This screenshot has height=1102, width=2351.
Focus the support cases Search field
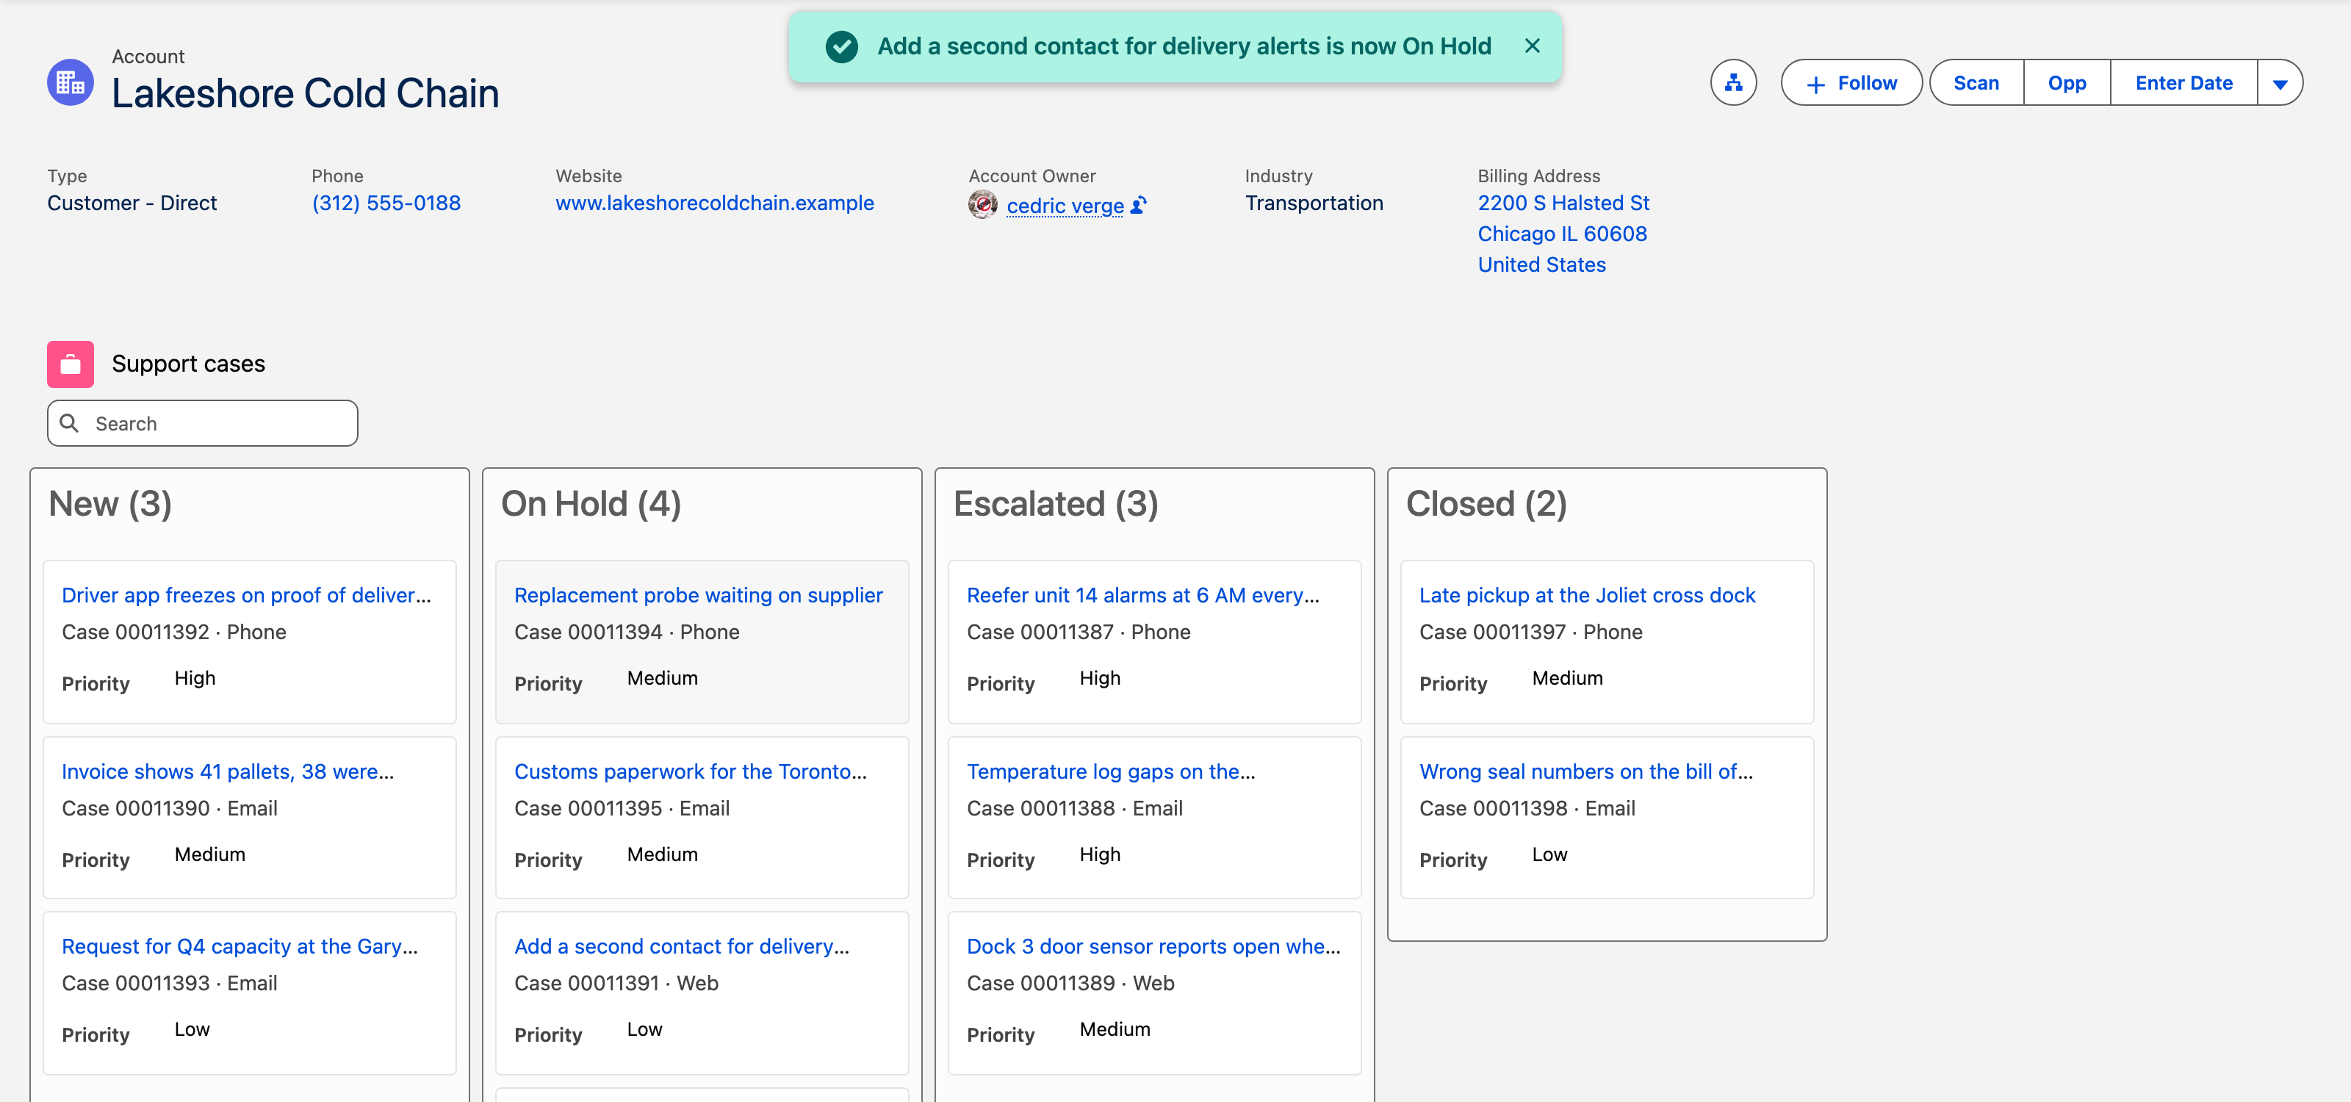[x=203, y=423]
